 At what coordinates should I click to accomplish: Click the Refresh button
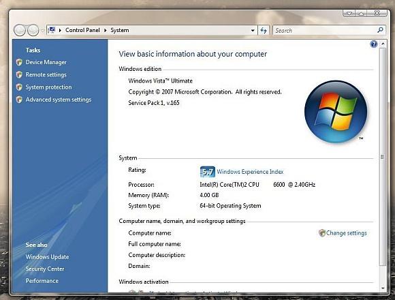[x=264, y=31]
